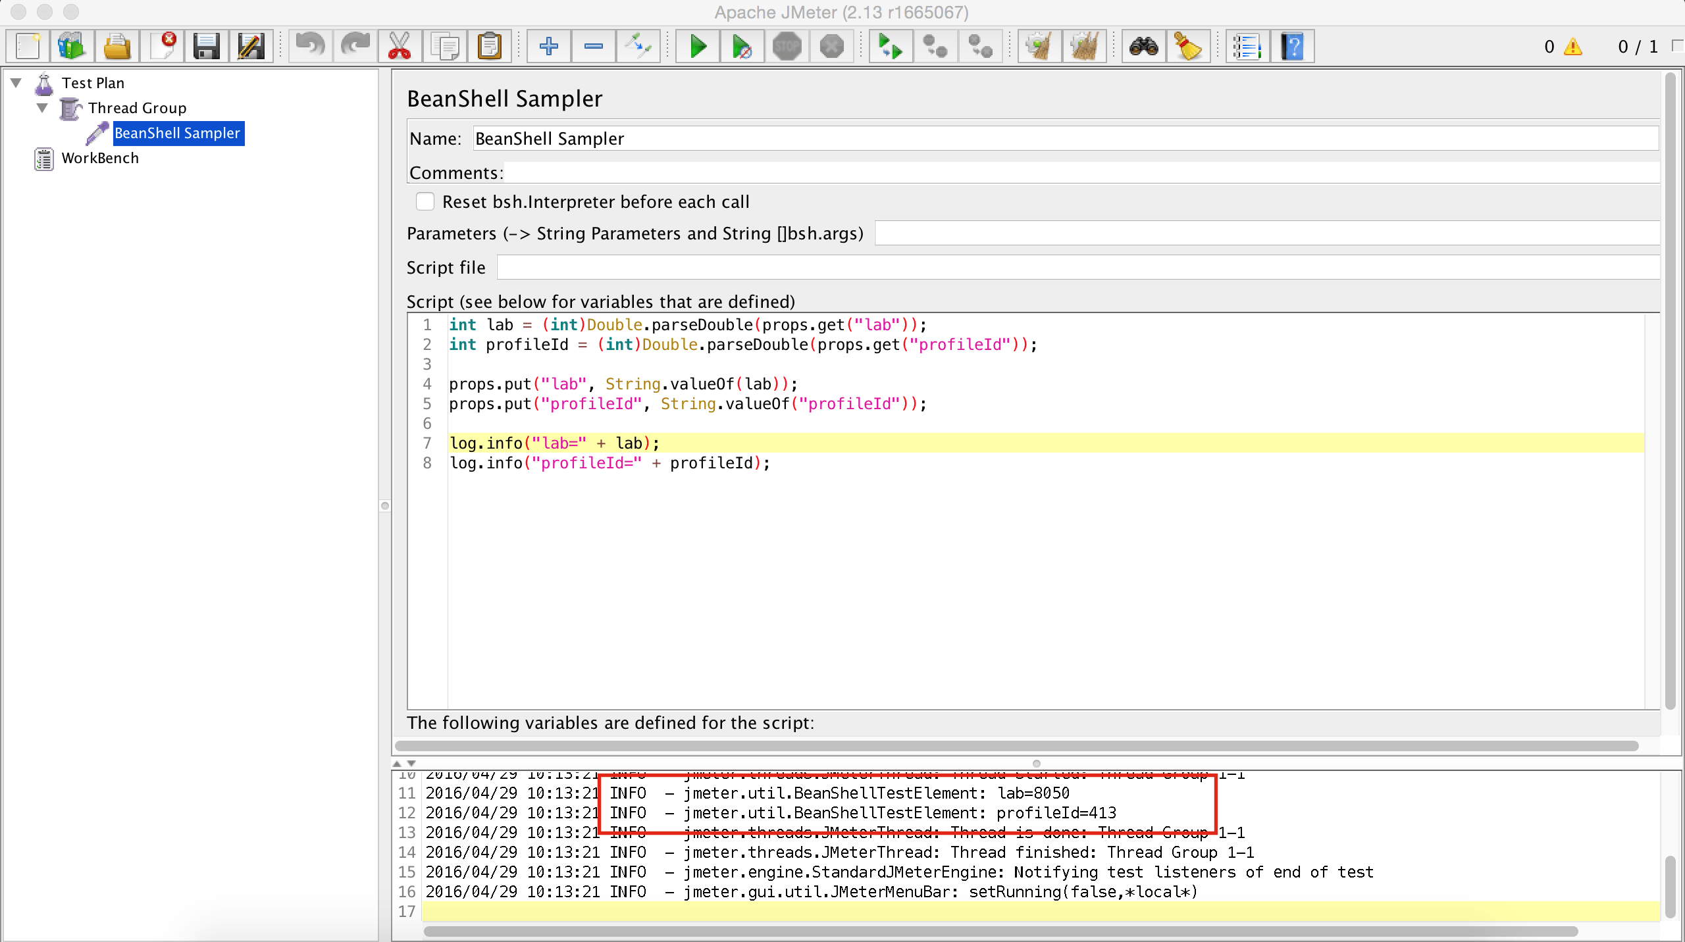Enable Reset bsh.Interpreter before each call
The image size is (1685, 942).
pos(425,201)
